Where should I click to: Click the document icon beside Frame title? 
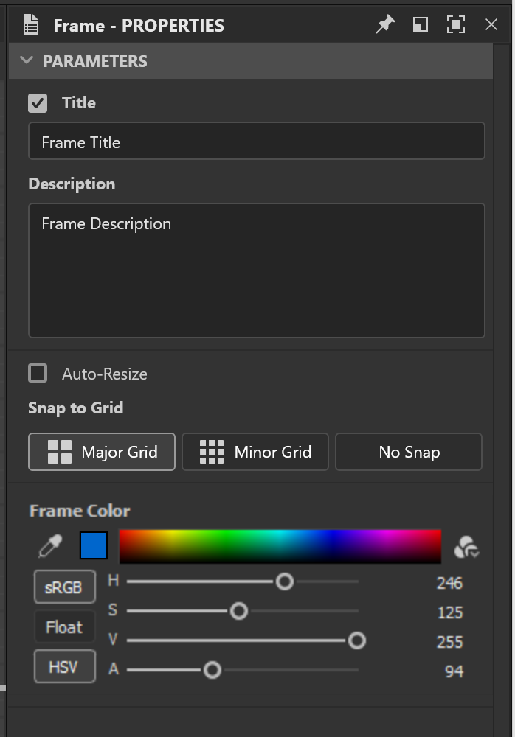pyautogui.click(x=31, y=24)
